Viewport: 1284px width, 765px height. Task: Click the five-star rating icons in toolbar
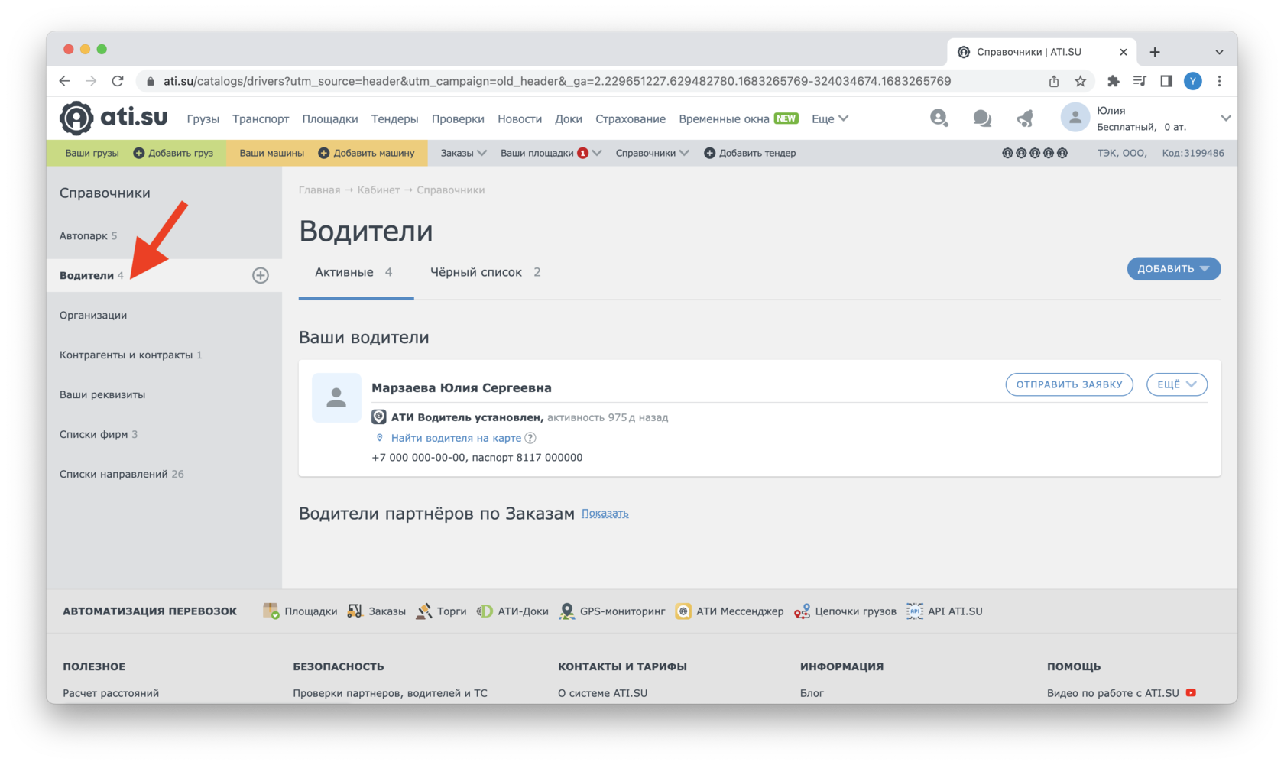pyautogui.click(x=1034, y=153)
